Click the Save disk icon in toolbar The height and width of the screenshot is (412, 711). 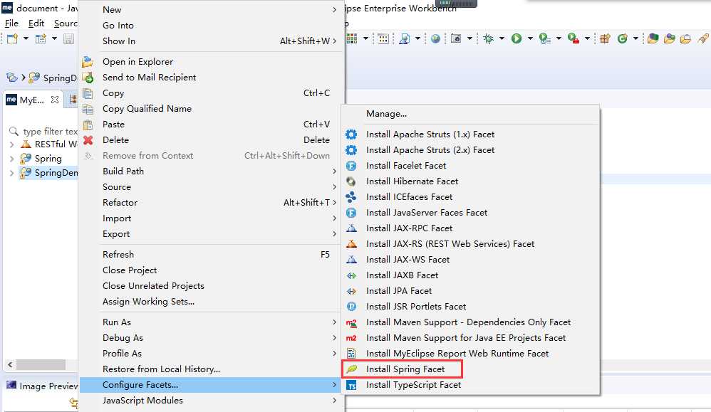pyautogui.click(x=68, y=39)
